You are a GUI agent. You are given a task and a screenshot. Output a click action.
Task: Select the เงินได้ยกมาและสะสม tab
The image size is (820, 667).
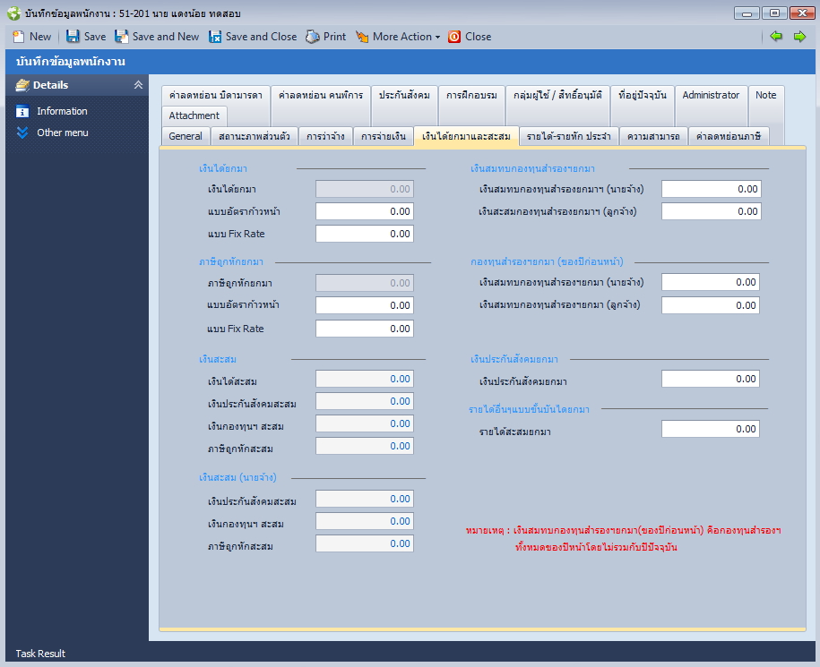pos(466,136)
